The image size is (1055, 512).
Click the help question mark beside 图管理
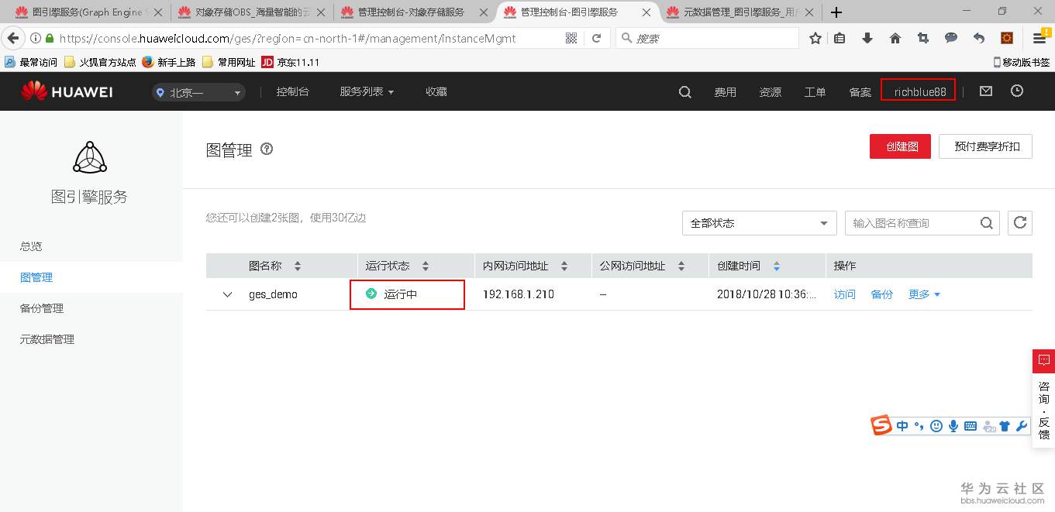(267, 149)
